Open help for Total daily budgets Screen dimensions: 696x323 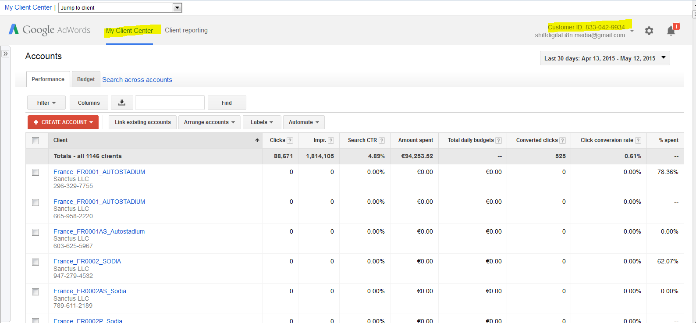point(498,141)
